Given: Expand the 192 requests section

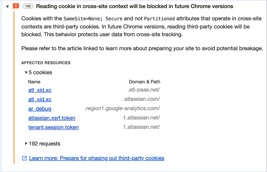Looking at the screenshot, I should 26,143.
